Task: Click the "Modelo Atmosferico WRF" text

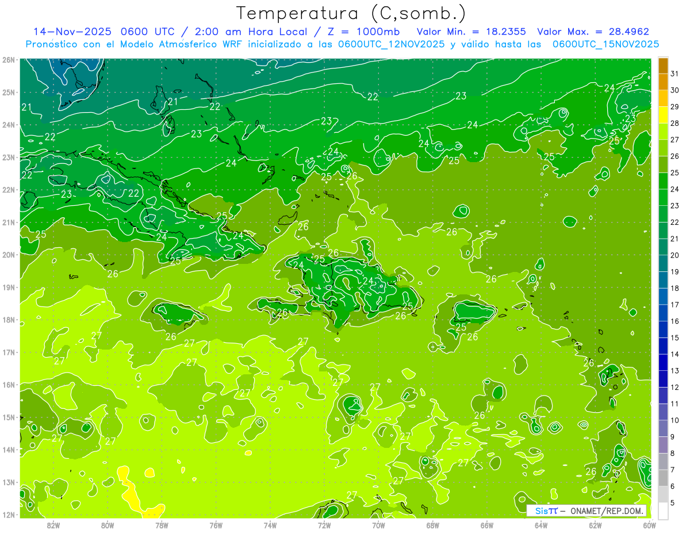Action: pos(181,44)
